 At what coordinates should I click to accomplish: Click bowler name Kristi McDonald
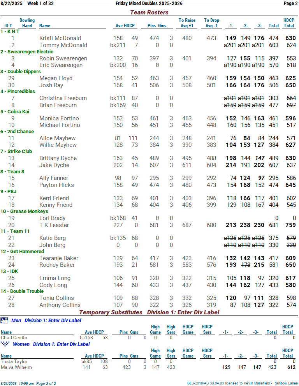[x=60, y=38]
